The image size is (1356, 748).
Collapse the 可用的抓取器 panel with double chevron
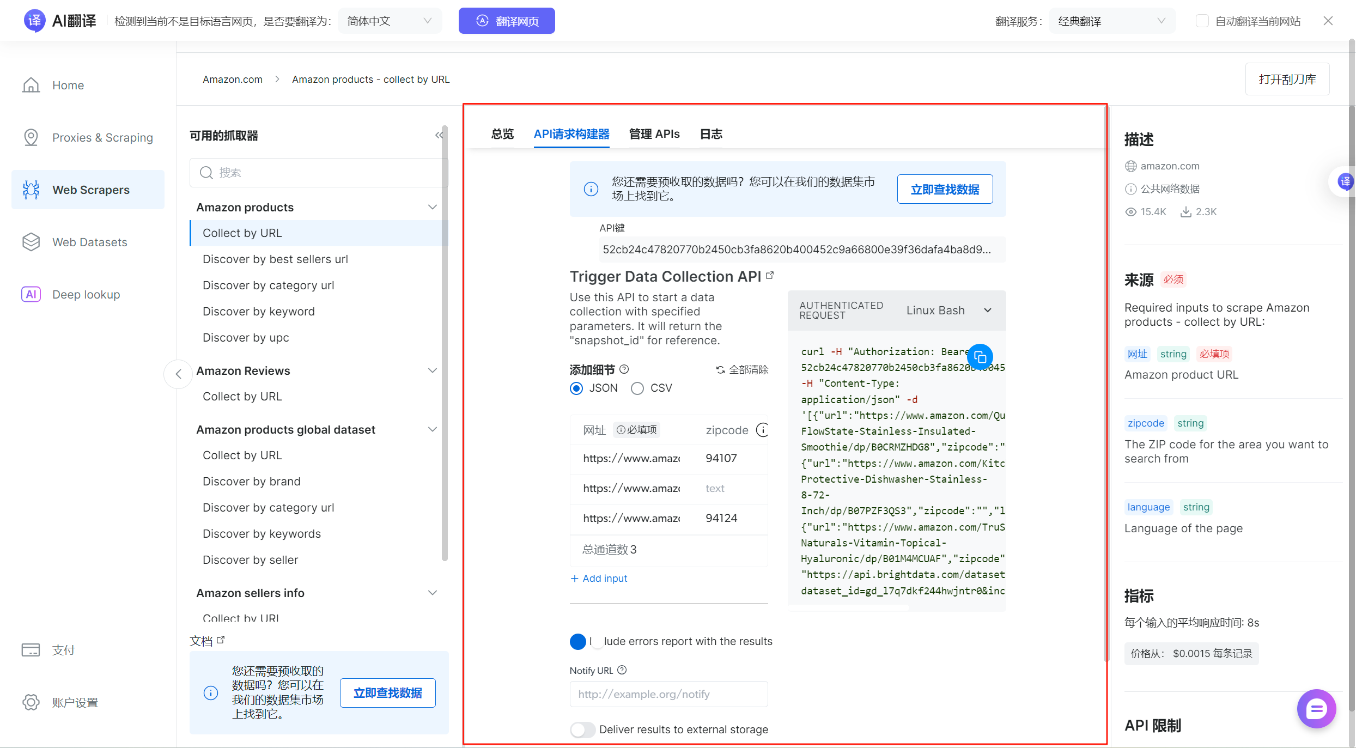point(439,135)
